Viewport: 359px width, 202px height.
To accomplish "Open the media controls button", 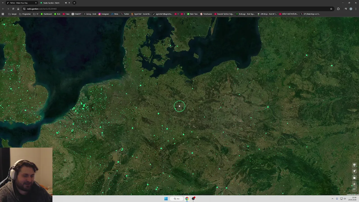I will 346,9.
